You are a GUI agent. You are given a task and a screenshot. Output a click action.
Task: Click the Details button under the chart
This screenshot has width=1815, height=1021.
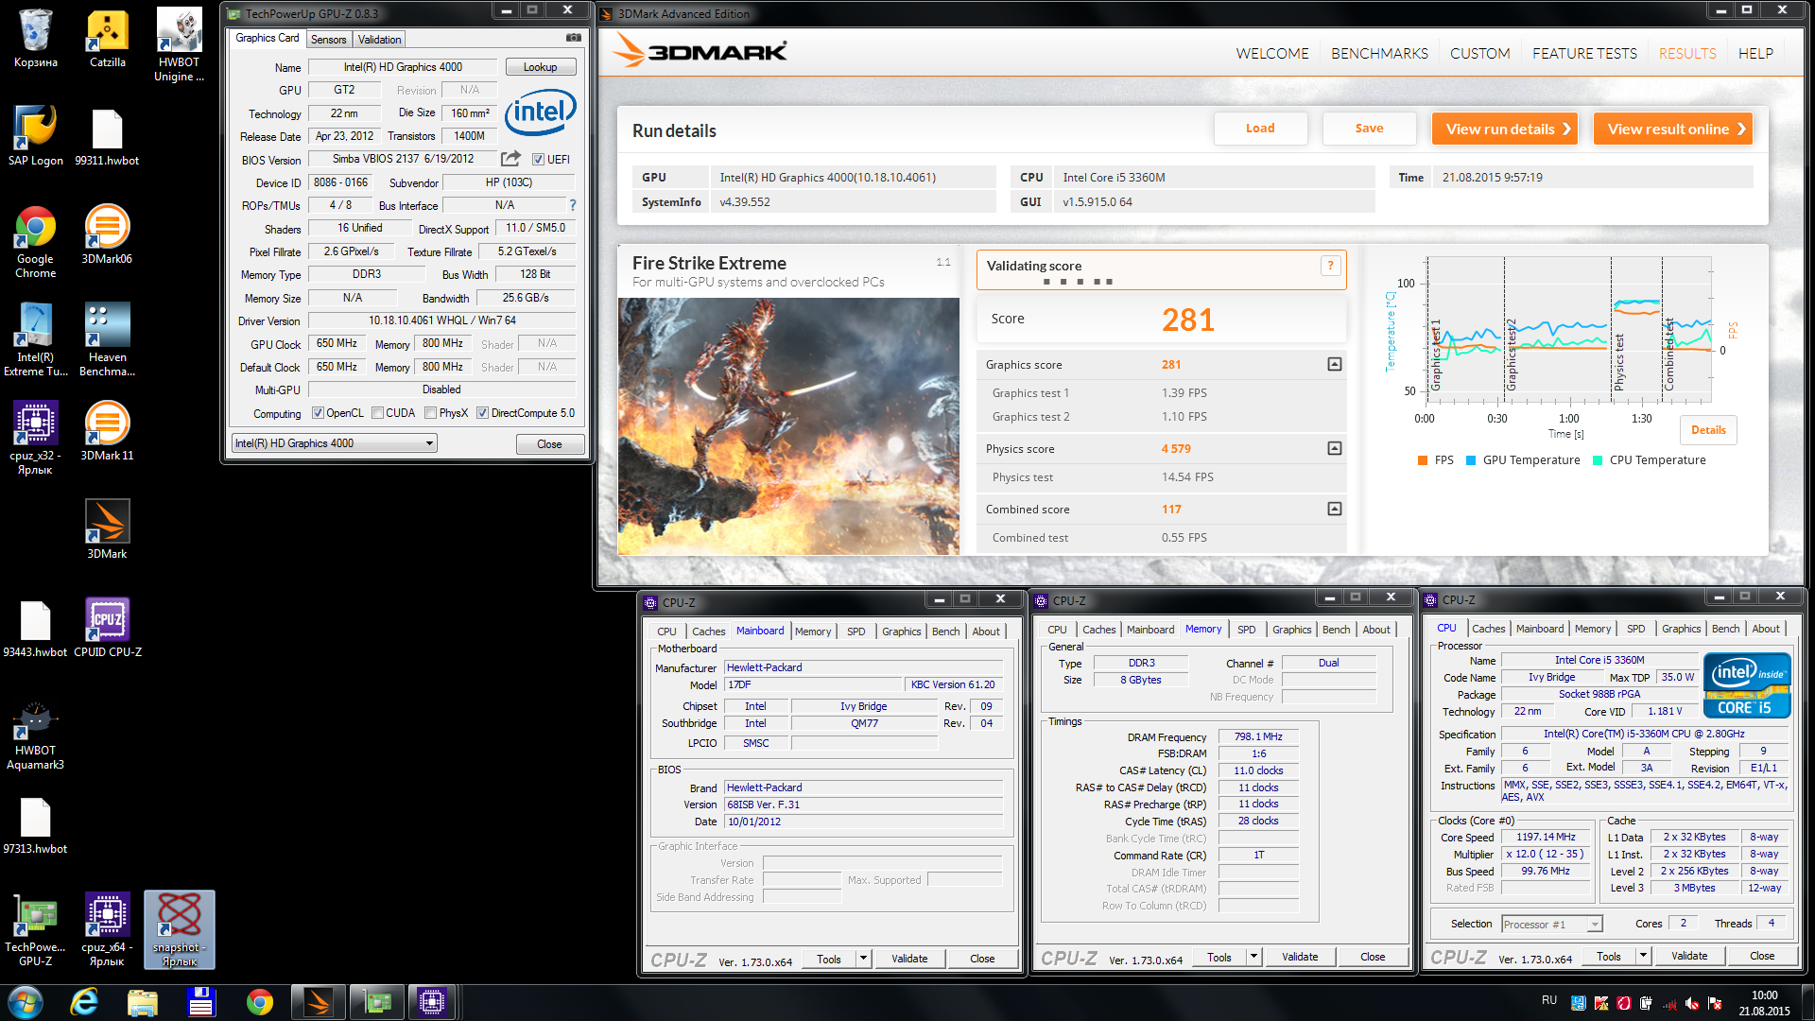(1708, 430)
